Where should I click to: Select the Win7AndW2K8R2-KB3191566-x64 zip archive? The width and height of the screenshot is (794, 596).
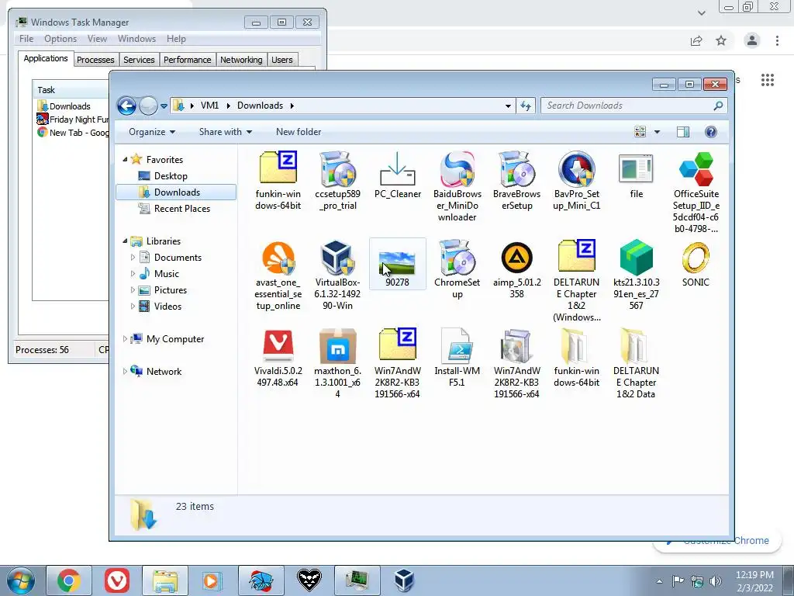[x=398, y=363]
